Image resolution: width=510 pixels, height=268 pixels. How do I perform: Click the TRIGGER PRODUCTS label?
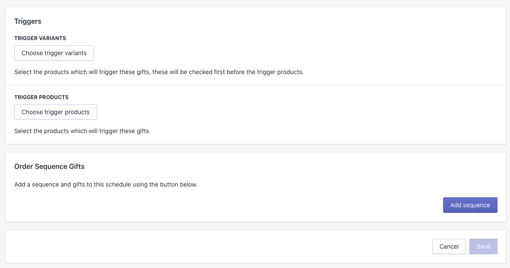[x=41, y=97]
